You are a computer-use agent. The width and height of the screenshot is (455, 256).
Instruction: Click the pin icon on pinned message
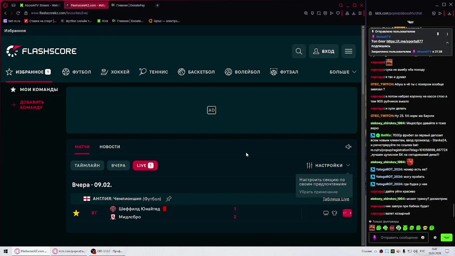click(438, 34)
